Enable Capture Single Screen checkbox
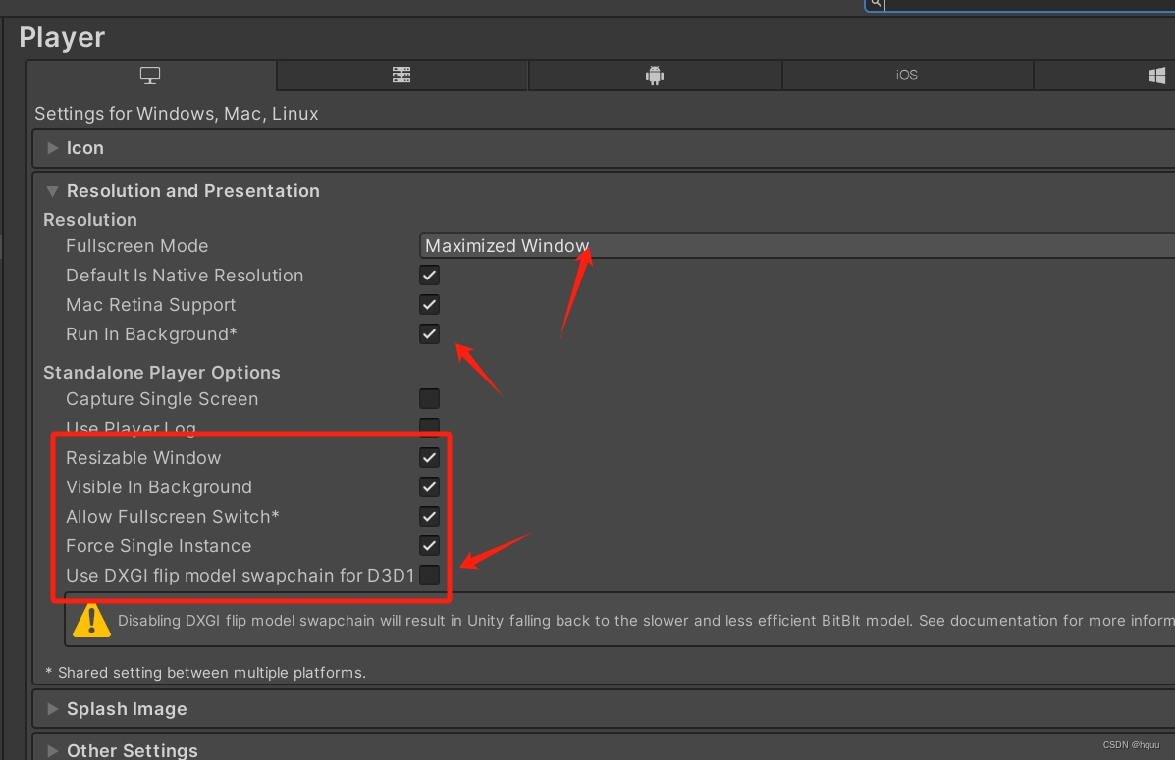Image resolution: width=1175 pixels, height=760 pixels. coord(429,398)
